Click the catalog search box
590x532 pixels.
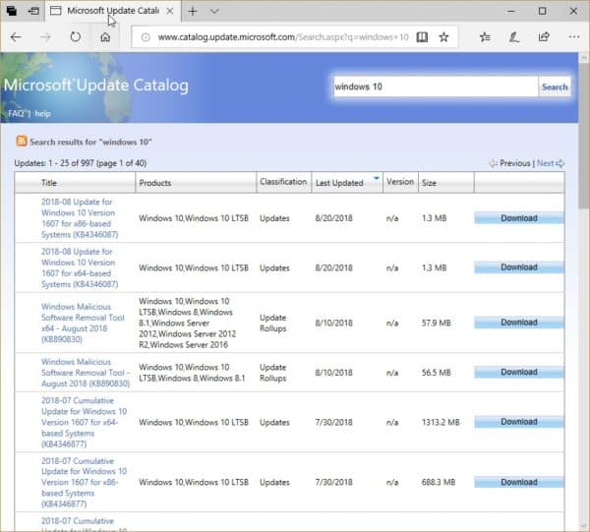[x=436, y=87]
